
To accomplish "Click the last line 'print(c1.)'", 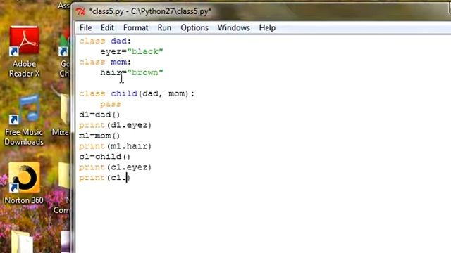I will pyautogui.click(x=104, y=178).
